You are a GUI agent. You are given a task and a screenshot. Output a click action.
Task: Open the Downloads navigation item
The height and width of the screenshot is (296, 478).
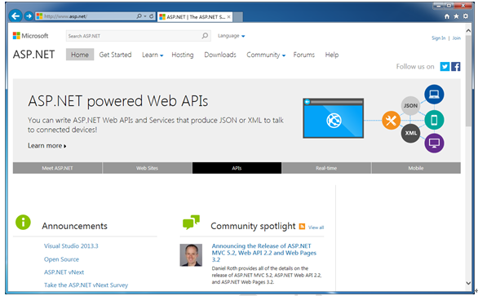[x=220, y=55]
